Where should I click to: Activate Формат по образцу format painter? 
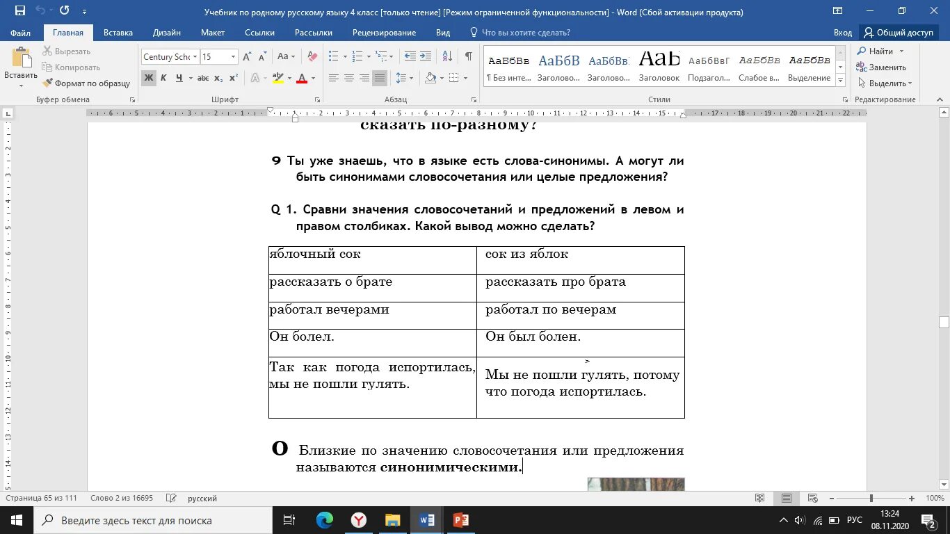(86, 83)
